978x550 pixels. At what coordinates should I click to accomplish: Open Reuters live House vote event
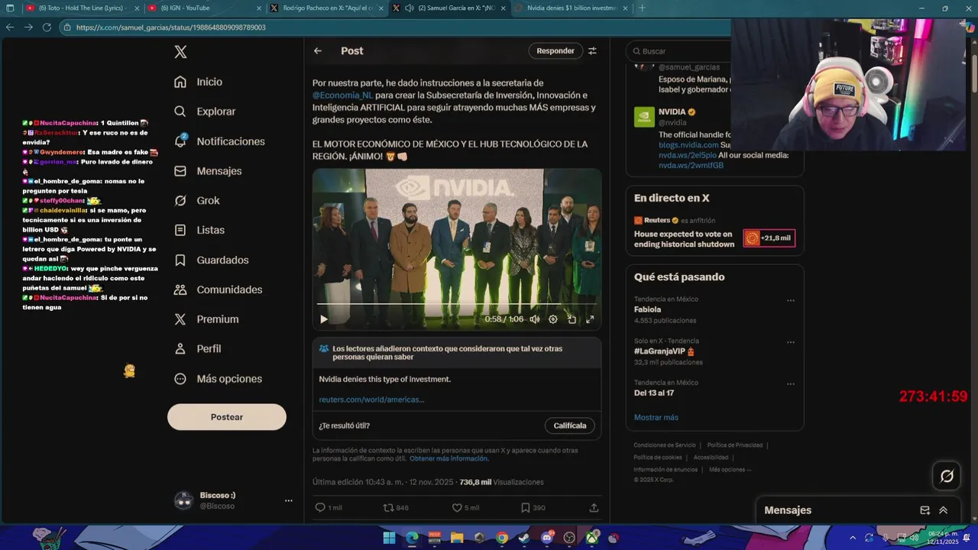click(684, 239)
